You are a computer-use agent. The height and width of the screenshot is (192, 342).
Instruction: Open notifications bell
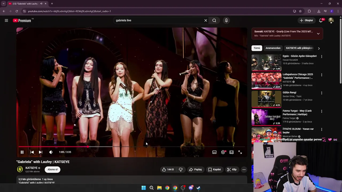(x=321, y=20)
